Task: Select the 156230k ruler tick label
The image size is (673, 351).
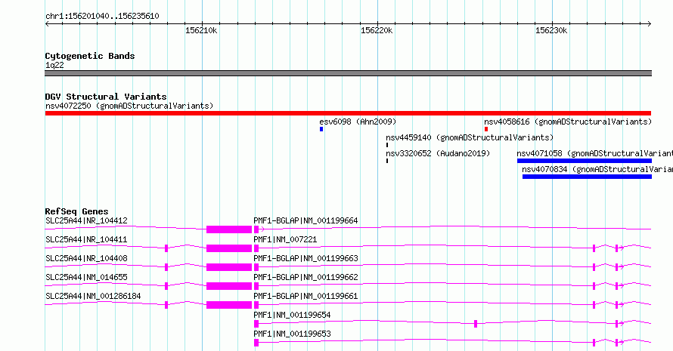Action: click(x=551, y=30)
